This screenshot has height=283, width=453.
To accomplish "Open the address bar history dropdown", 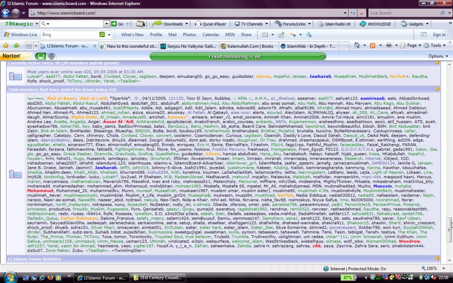I will point(345,13).
